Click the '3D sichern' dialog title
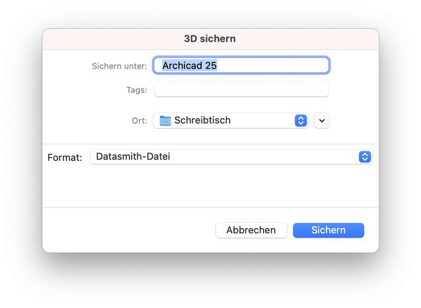The height and width of the screenshot is (308, 421). point(210,39)
